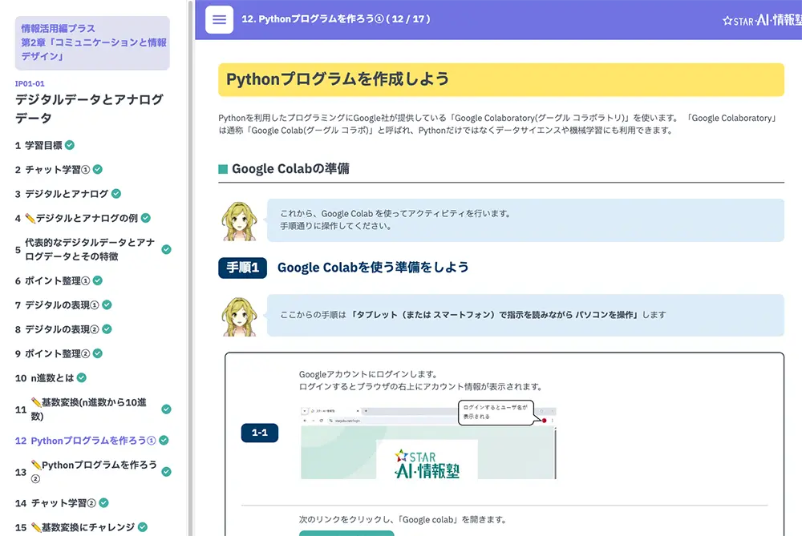The height and width of the screenshot is (536, 802).
Task: Click checkmark beside 基数変換(n進数から10進数)
Action: click(166, 409)
